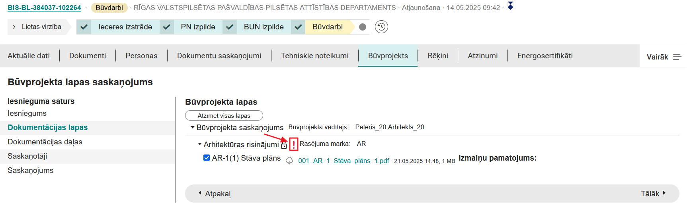Collapse the Arhitektūras risinājumi group

[200, 144]
